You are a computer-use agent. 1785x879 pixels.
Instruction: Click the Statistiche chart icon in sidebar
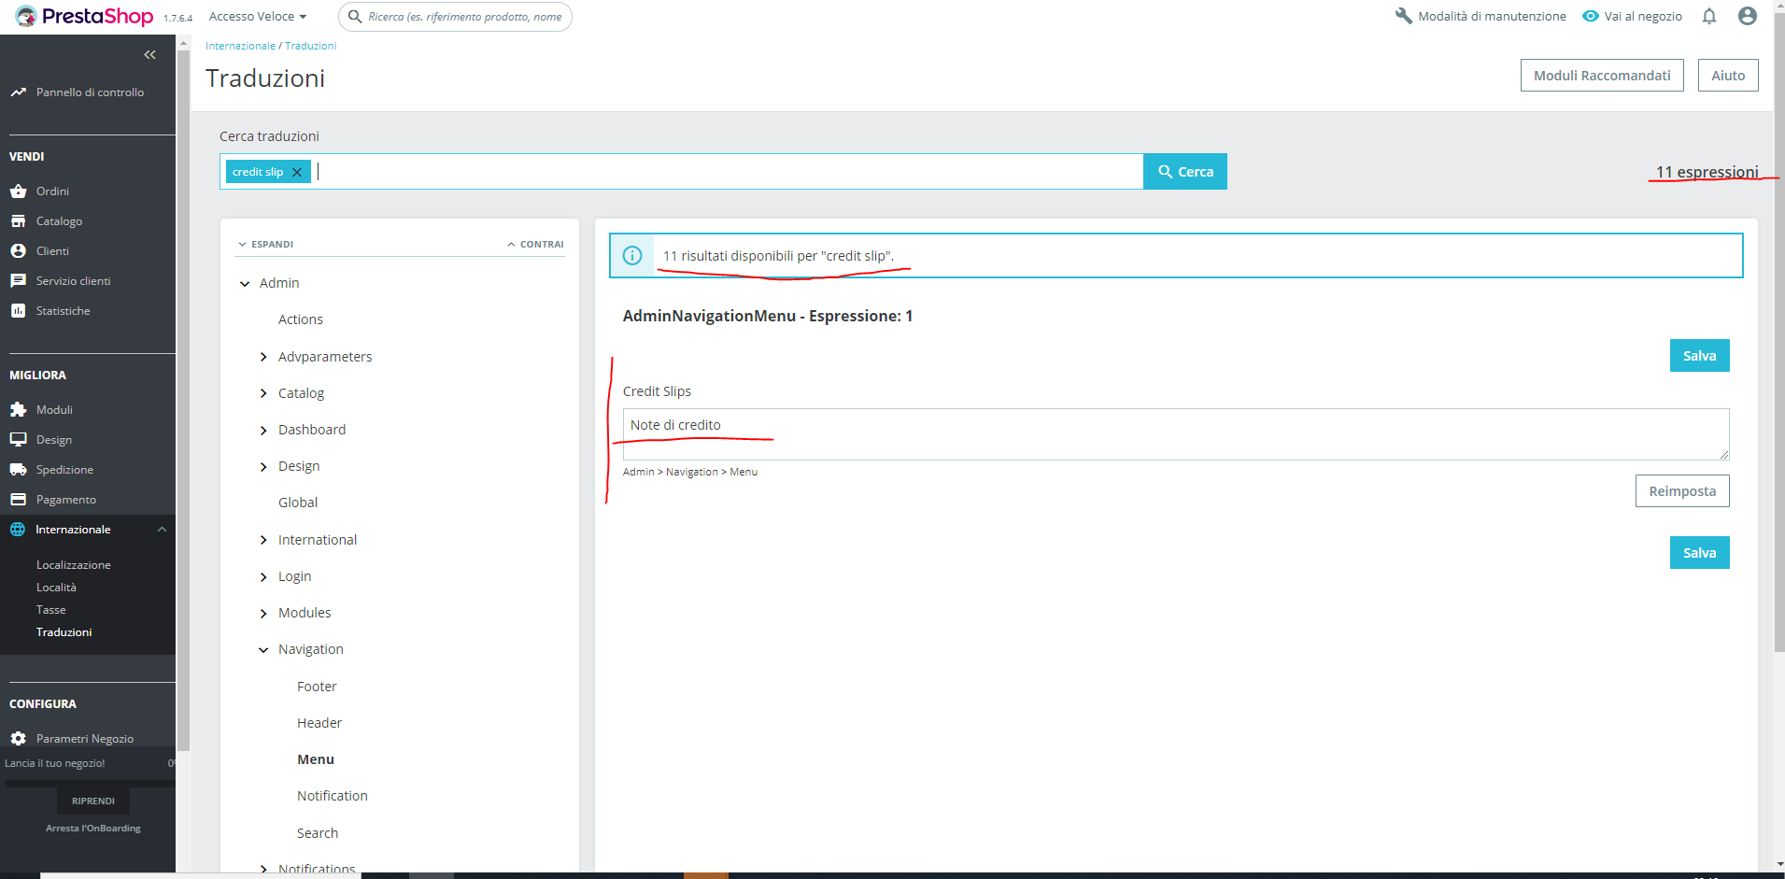(18, 311)
